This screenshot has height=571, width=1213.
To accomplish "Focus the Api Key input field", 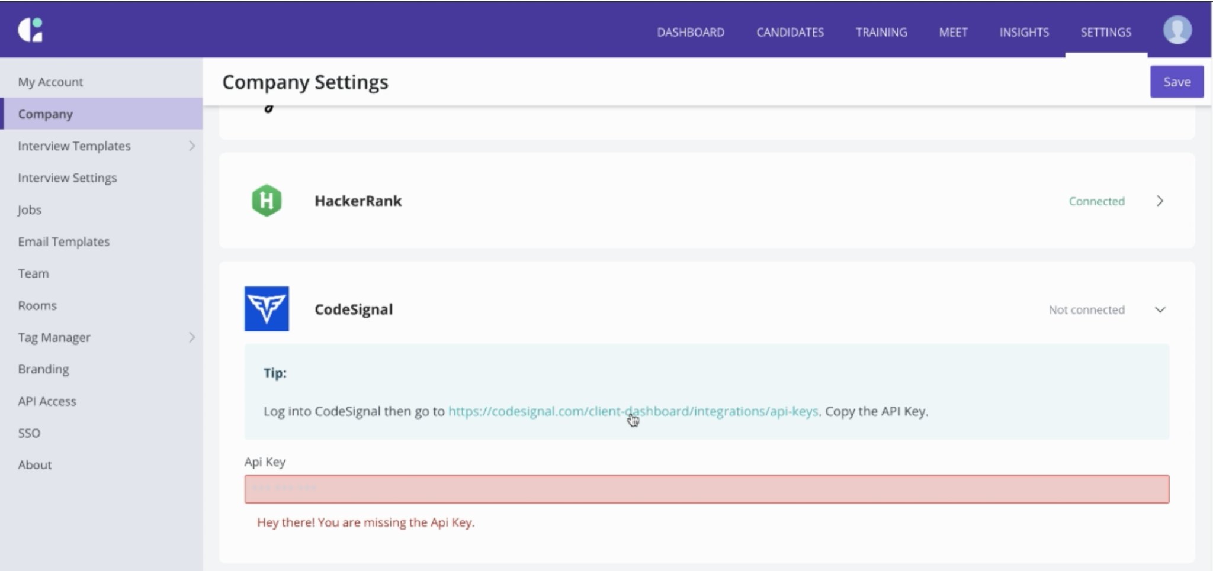I will (x=707, y=489).
